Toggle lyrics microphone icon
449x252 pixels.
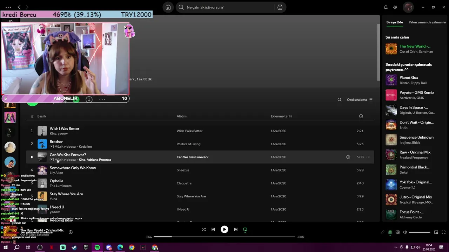tap(382, 232)
